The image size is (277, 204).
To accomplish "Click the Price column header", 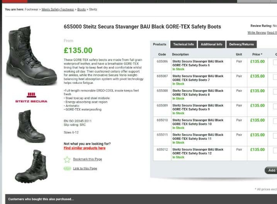I will point(257,54).
